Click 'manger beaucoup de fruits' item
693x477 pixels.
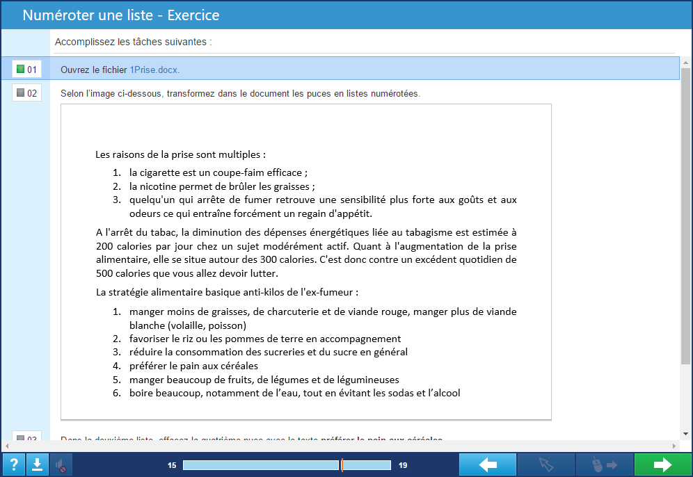click(x=264, y=380)
